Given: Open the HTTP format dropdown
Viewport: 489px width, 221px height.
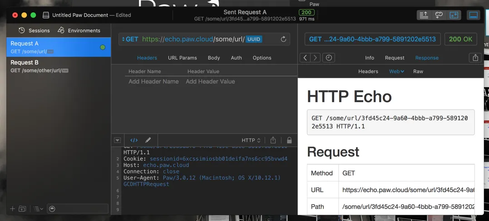Looking at the screenshot, I should 251,140.
